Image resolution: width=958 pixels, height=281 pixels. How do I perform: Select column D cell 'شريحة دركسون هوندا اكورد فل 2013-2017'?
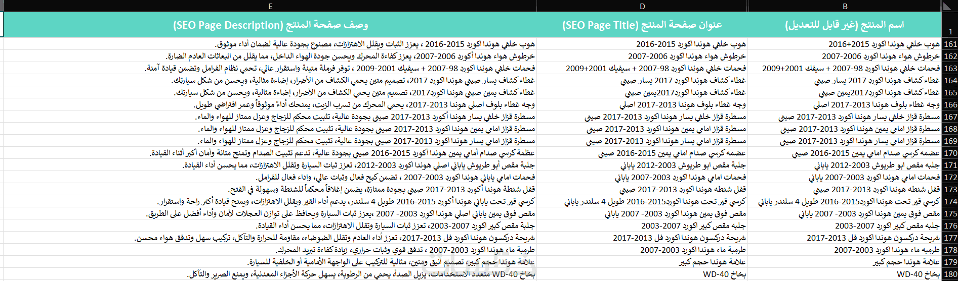642,238
